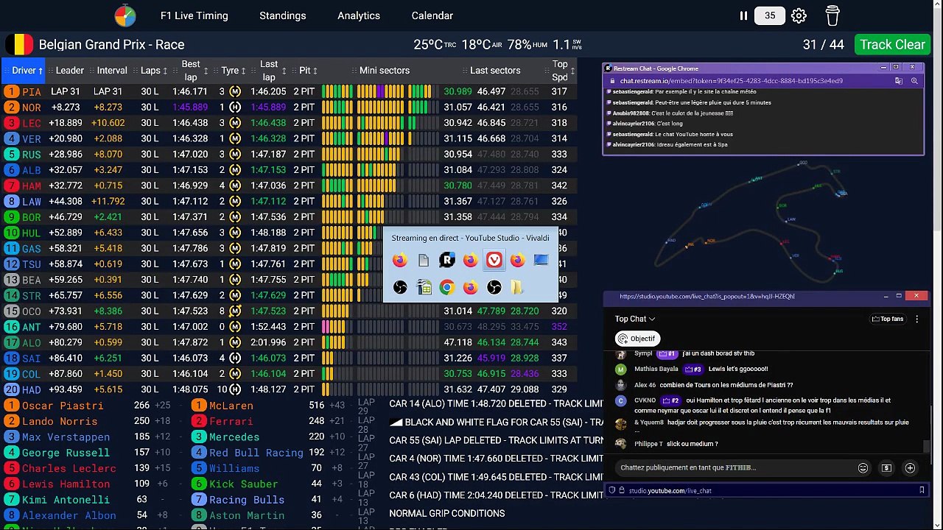Click the red position 3 badge for LEC
943x530 pixels.
(11, 123)
